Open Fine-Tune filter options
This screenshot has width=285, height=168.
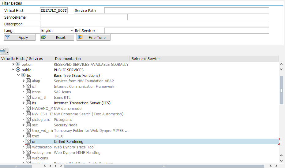(x=93, y=37)
